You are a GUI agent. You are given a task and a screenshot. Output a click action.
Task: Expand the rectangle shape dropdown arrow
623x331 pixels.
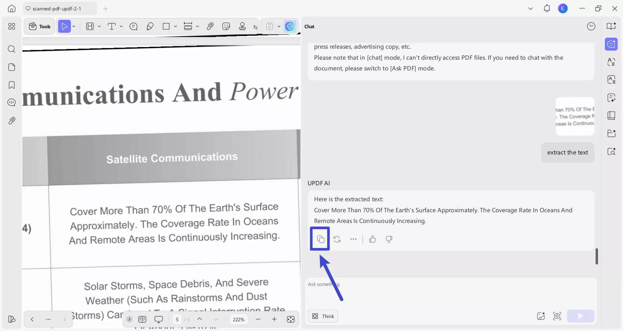(x=176, y=27)
